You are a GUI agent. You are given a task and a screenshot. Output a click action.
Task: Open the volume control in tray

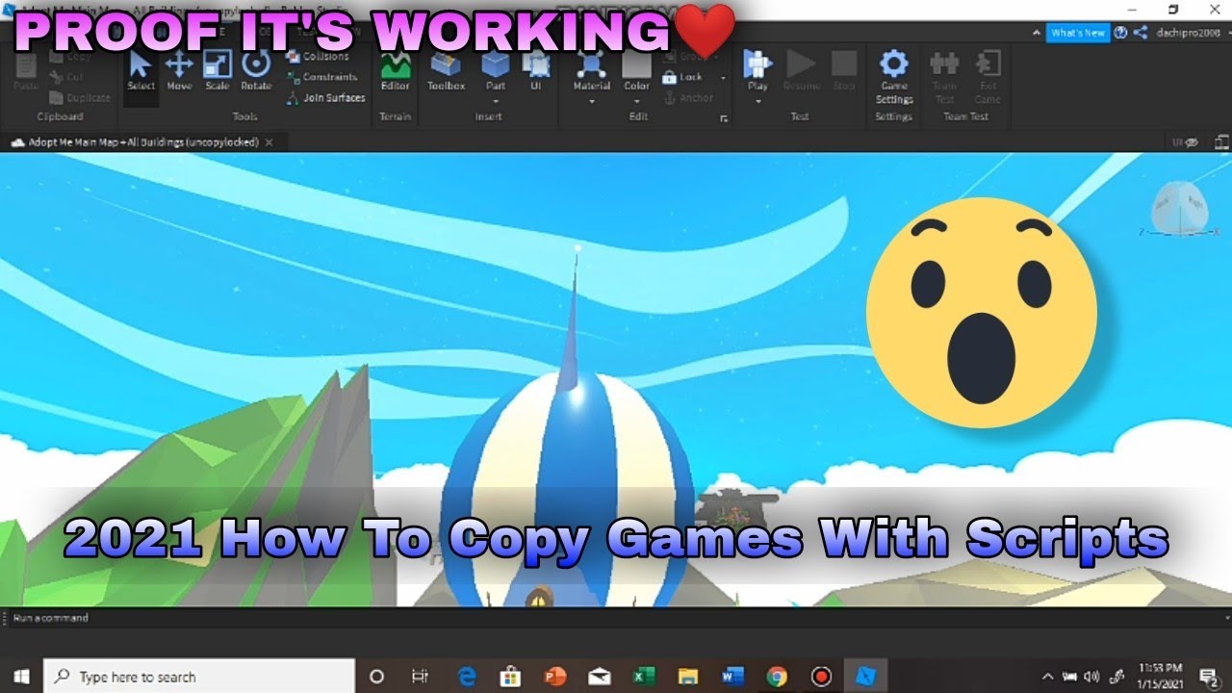click(x=1092, y=676)
